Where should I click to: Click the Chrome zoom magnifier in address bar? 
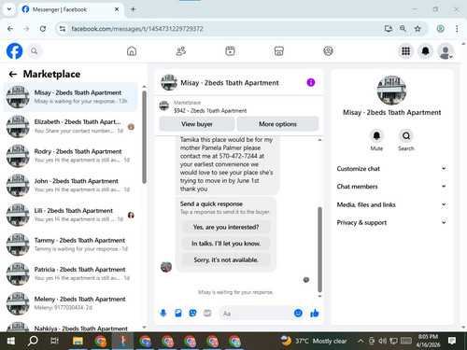point(403,29)
